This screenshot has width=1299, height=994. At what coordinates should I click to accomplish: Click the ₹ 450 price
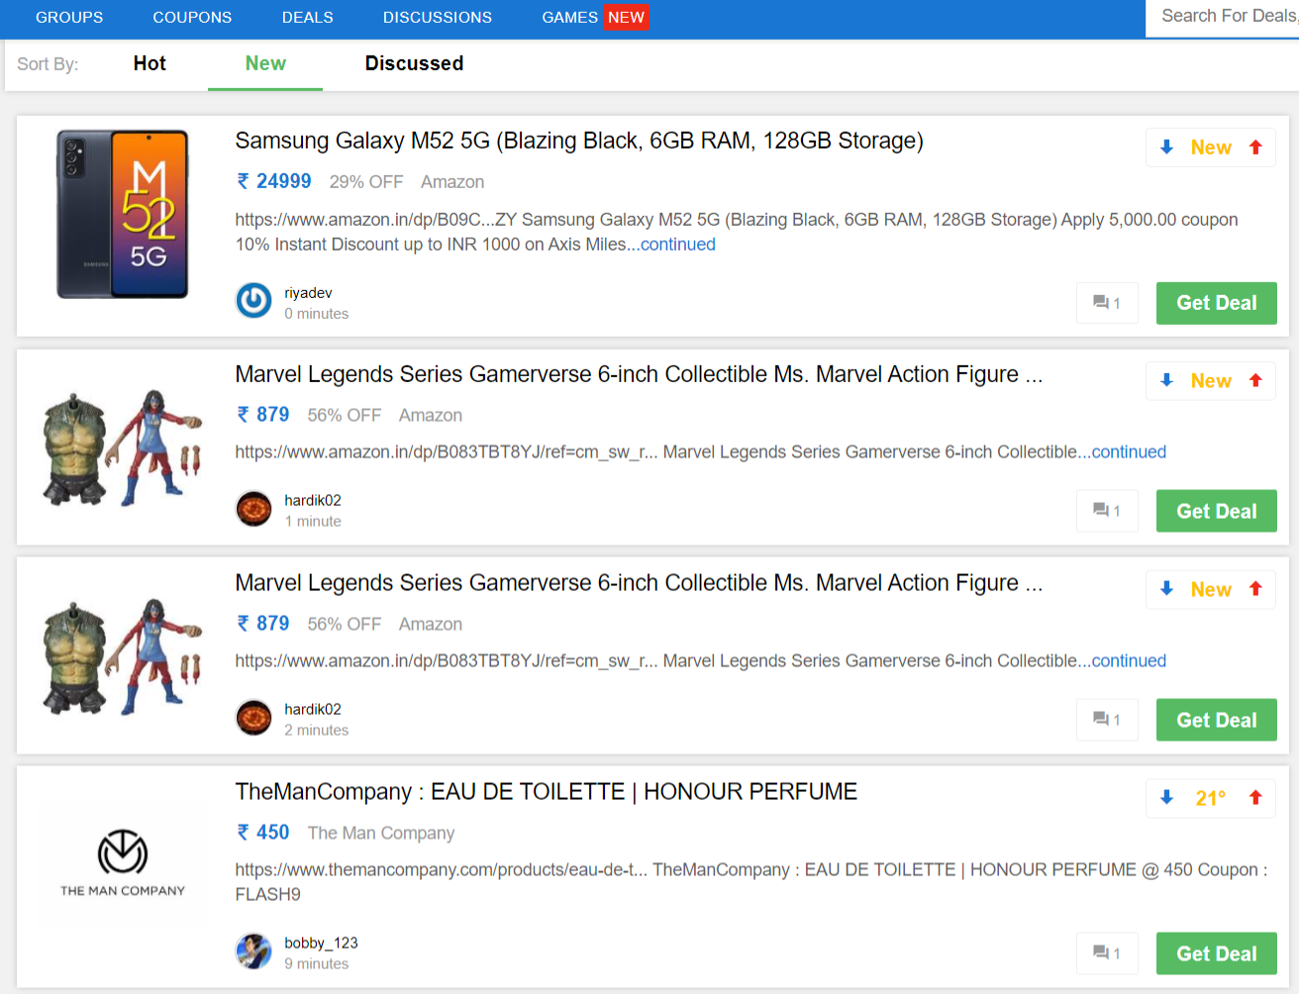tap(263, 833)
